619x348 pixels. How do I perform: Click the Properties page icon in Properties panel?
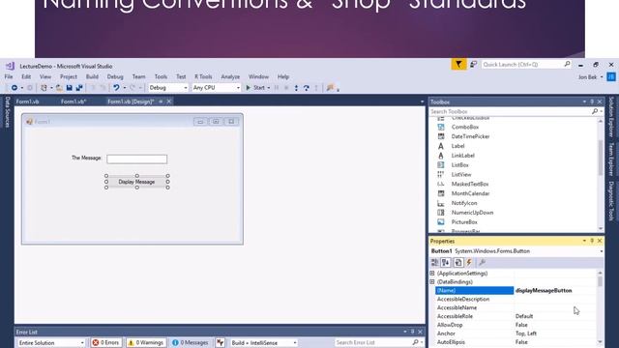coord(457,262)
